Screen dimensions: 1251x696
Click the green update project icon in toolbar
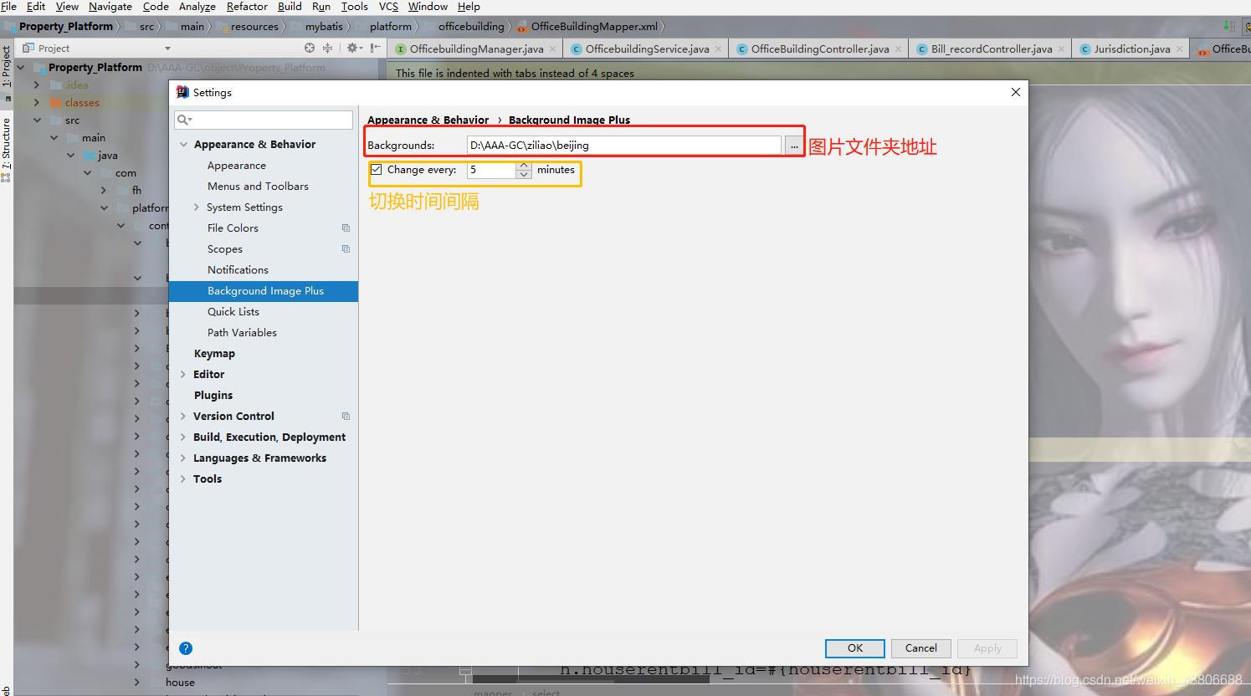1228,26
